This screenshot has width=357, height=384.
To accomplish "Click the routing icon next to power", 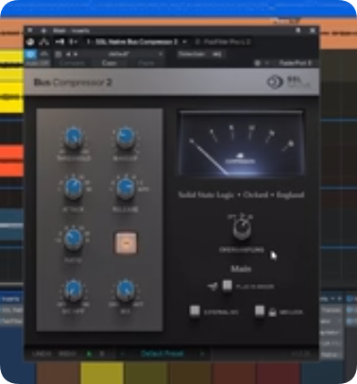I will coord(44,42).
